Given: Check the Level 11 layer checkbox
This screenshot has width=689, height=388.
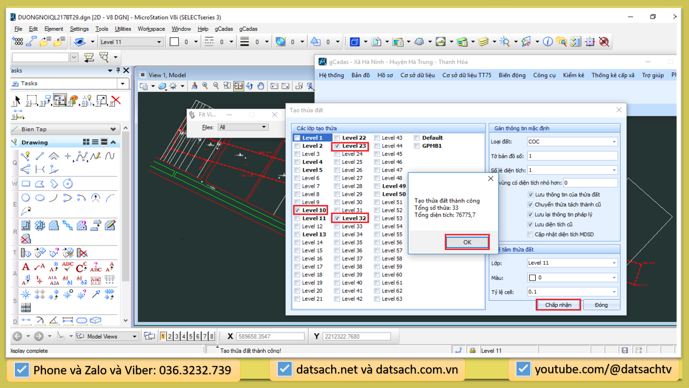Looking at the screenshot, I should 297,218.
